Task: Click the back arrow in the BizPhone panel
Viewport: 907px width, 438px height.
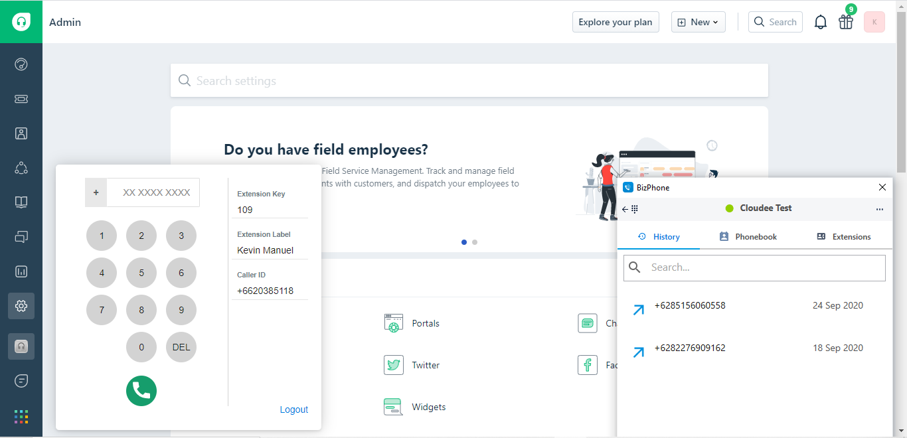Action: click(x=625, y=208)
